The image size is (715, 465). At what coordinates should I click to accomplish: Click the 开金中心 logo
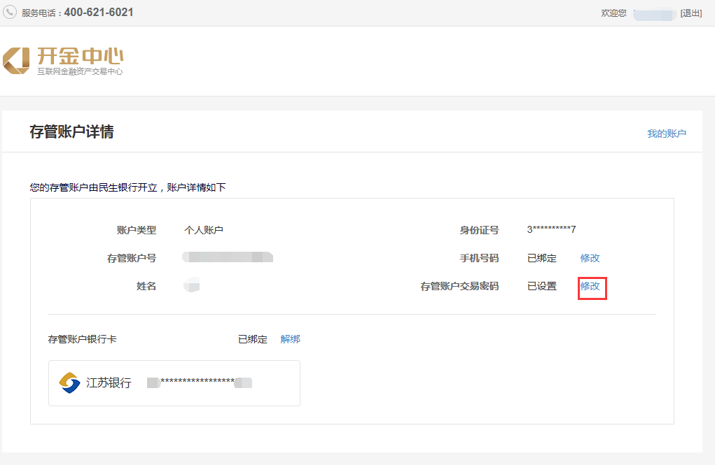[x=63, y=61]
